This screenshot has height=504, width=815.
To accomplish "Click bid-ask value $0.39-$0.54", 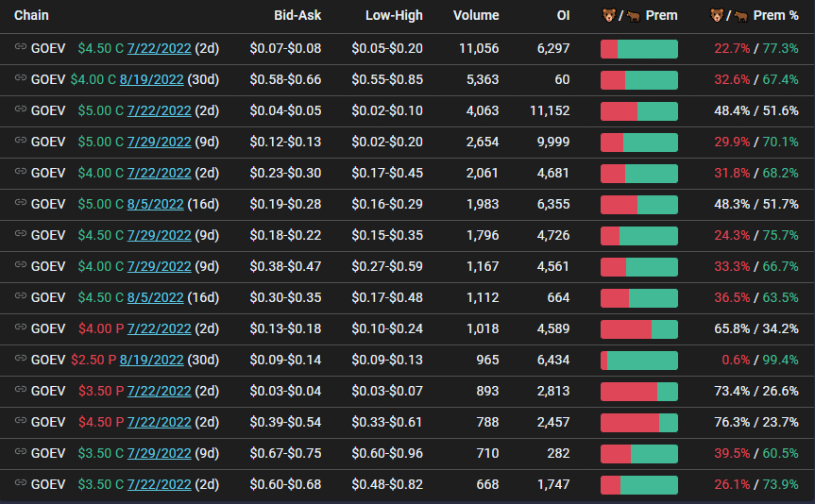I will click(285, 423).
